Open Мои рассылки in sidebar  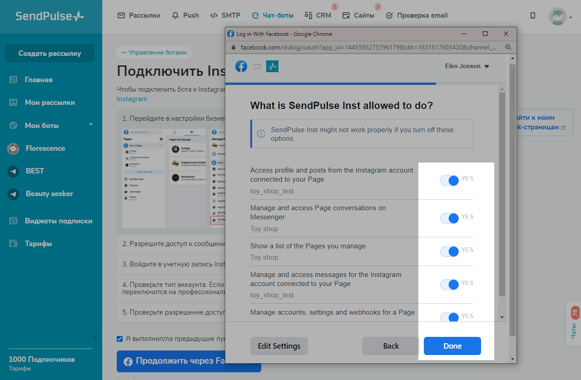[50, 102]
